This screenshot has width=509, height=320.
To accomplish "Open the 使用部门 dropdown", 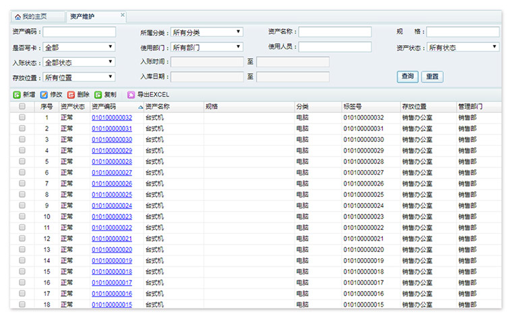I will [x=207, y=47].
